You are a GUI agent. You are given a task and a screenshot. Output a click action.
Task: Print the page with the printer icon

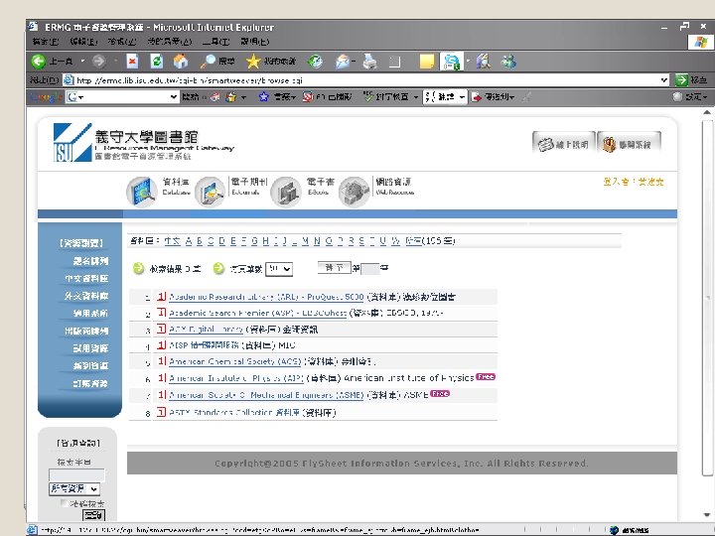point(369,62)
